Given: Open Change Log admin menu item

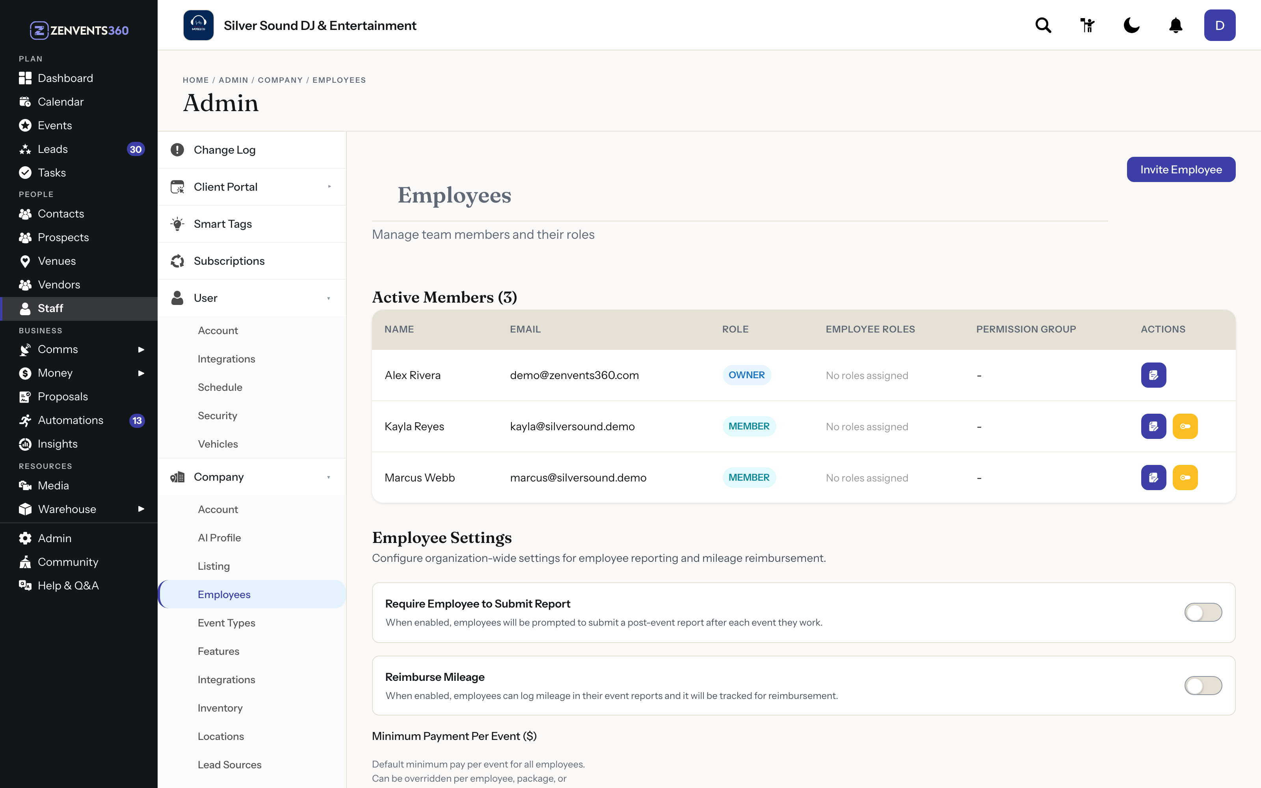Looking at the screenshot, I should 252,150.
